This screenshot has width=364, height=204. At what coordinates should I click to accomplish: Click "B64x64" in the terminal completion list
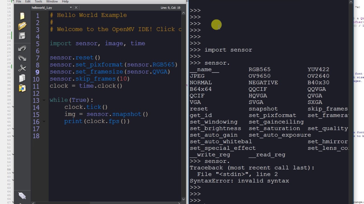pos(200,89)
